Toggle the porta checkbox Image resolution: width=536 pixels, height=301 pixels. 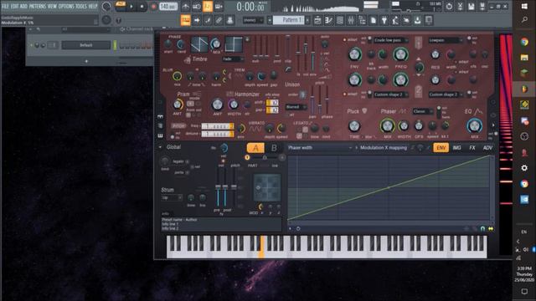pos(188,173)
